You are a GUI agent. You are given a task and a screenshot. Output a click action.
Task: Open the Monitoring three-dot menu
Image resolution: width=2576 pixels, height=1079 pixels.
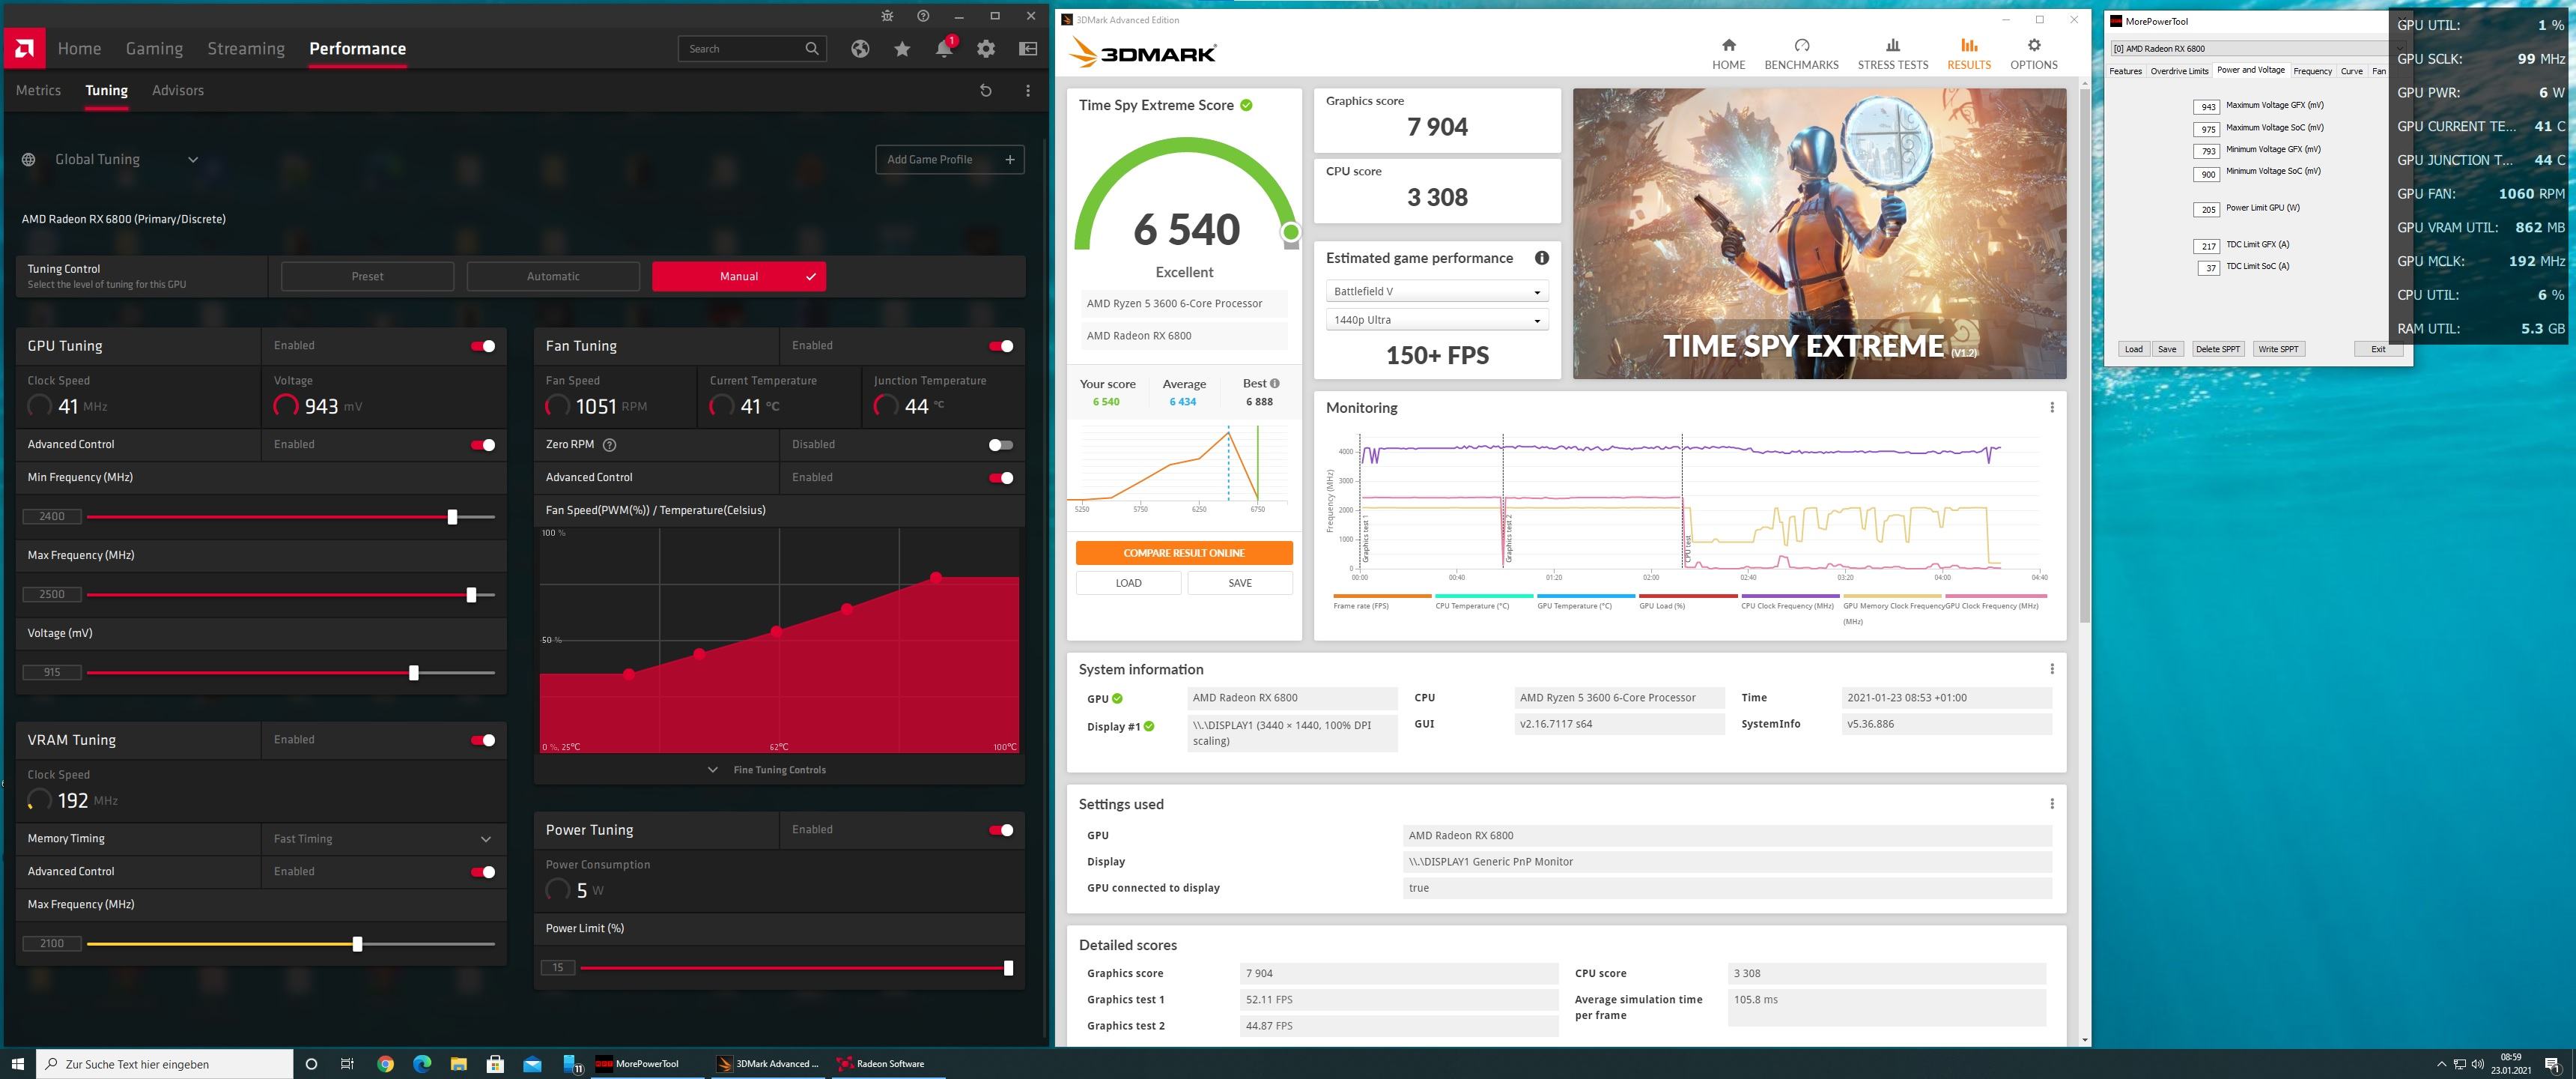(2052, 408)
